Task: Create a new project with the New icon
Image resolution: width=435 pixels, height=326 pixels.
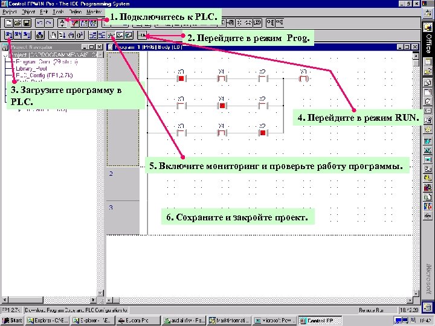Action: [8, 22]
